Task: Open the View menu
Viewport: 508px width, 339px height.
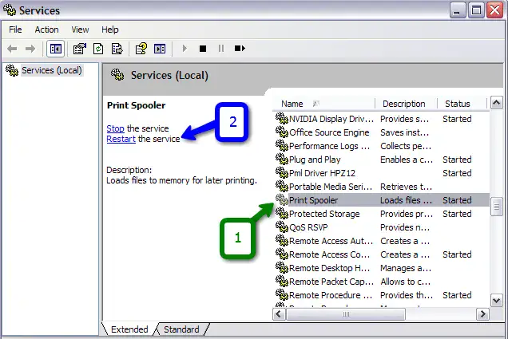Action: (80, 30)
